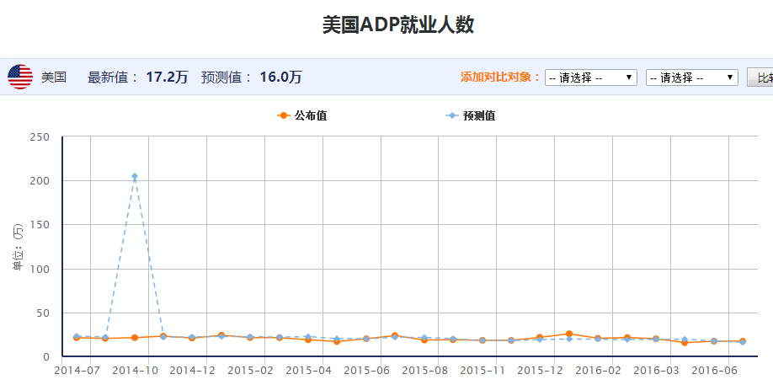This screenshot has height=385, width=773.
Task: Click the 100 y-axis label
Action: [40, 269]
